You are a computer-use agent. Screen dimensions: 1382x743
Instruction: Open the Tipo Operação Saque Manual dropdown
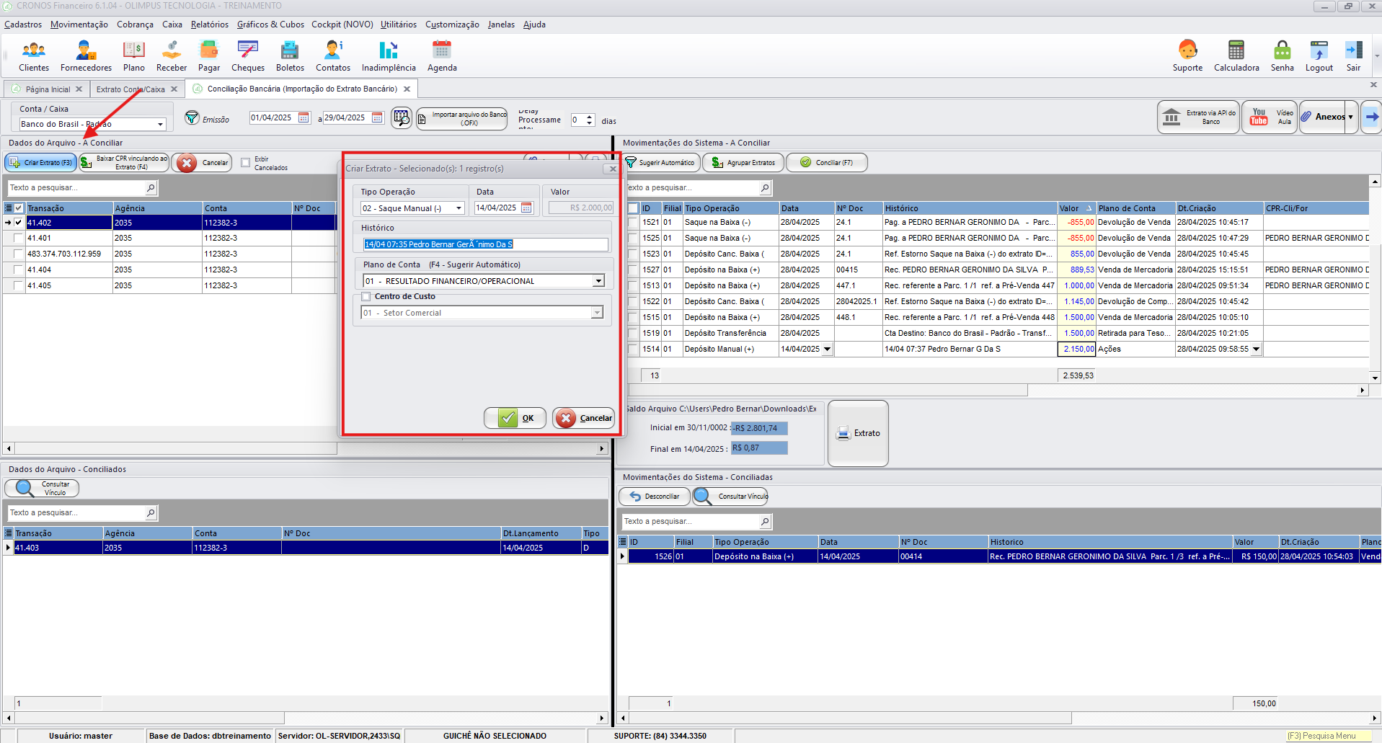(459, 208)
